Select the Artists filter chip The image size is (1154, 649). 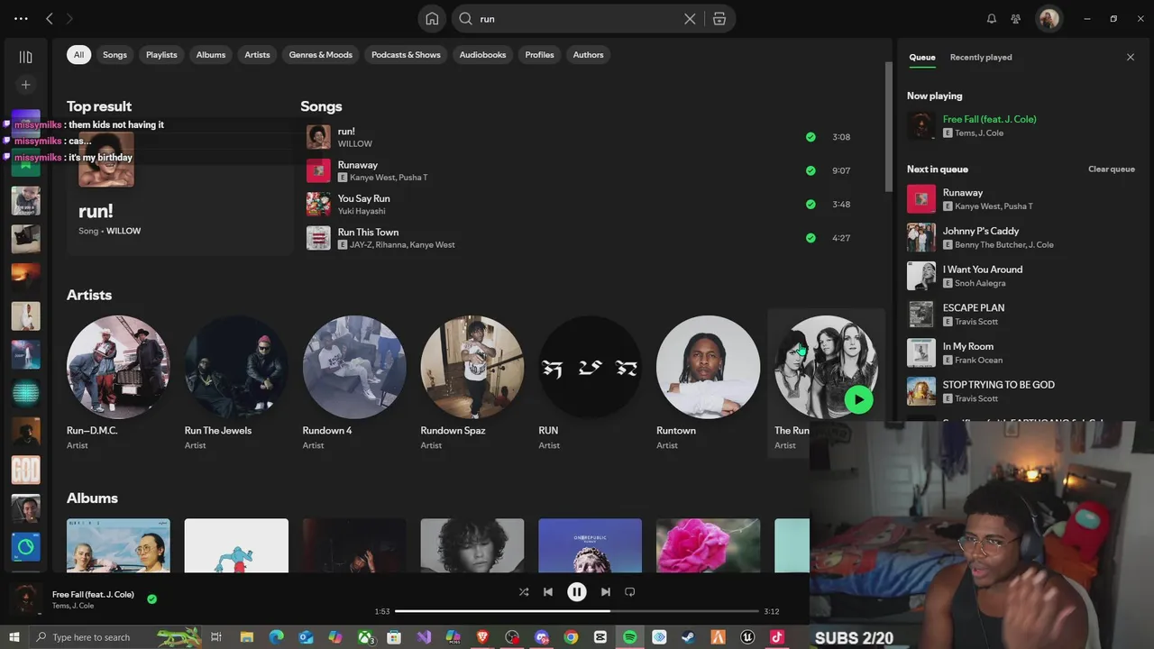[x=257, y=55]
